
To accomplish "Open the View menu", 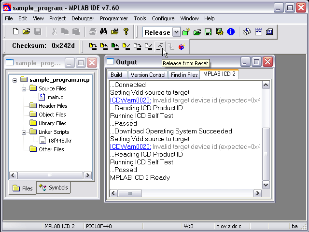I will 38,18.
